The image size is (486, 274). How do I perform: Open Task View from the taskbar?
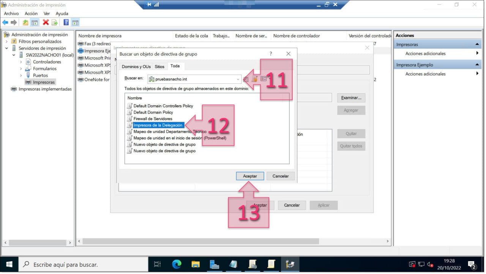point(157,264)
